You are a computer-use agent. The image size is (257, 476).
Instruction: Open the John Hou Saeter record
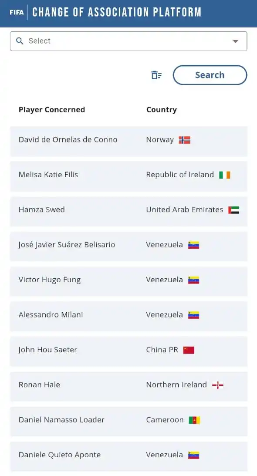[129, 351]
